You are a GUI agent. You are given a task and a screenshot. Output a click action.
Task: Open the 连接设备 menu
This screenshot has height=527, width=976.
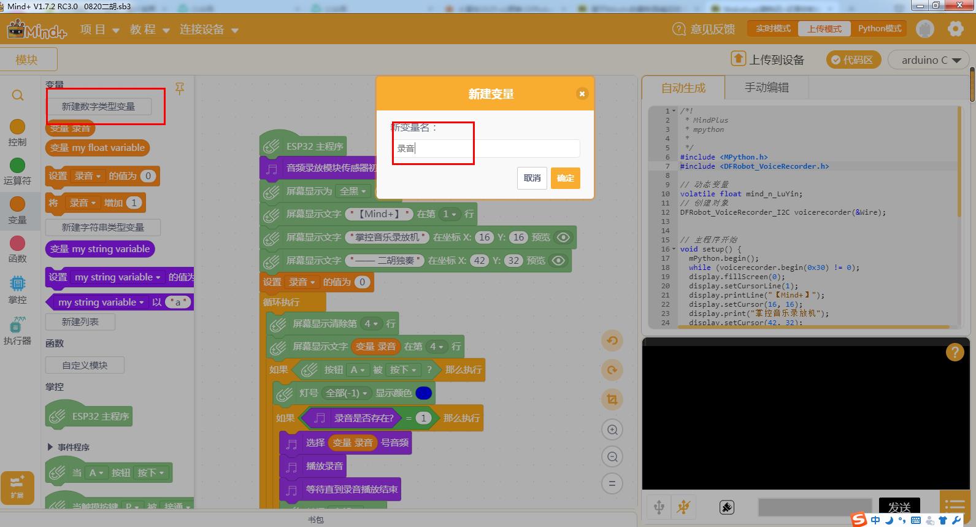pos(209,29)
